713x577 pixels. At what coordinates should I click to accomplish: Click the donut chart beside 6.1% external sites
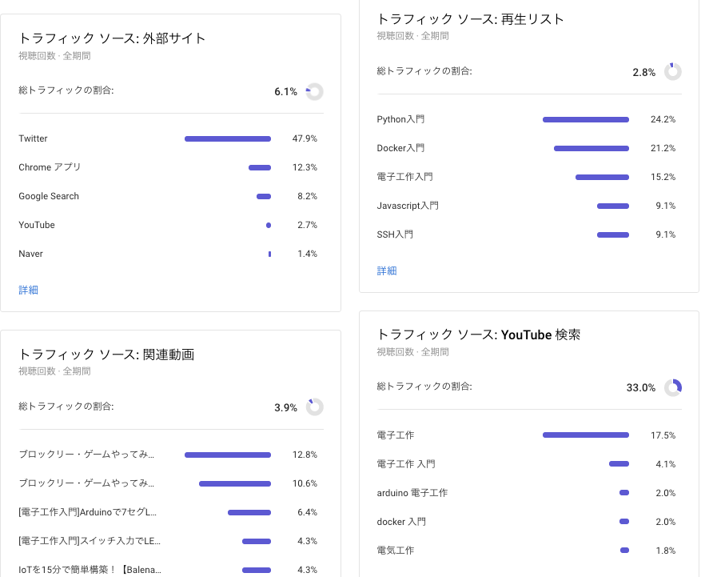pyautogui.click(x=314, y=92)
